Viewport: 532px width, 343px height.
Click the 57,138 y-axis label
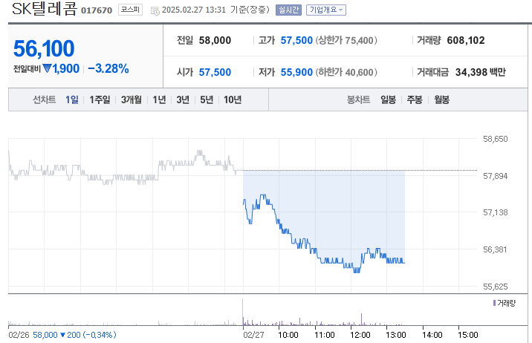click(x=496, y=212)
